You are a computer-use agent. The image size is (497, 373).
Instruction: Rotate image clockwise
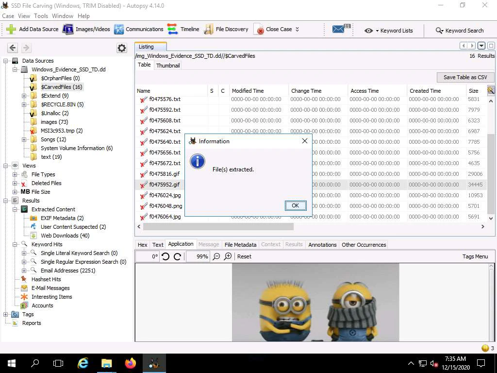(178, 256)
